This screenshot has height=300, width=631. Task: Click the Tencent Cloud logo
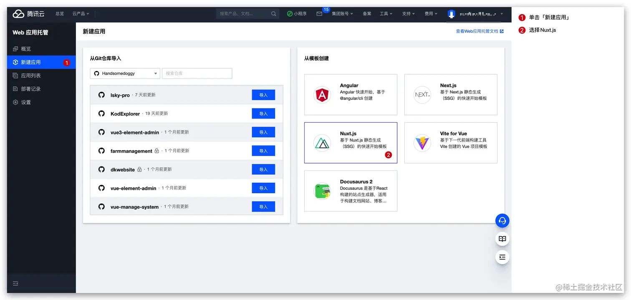click(x=28, y=14)
